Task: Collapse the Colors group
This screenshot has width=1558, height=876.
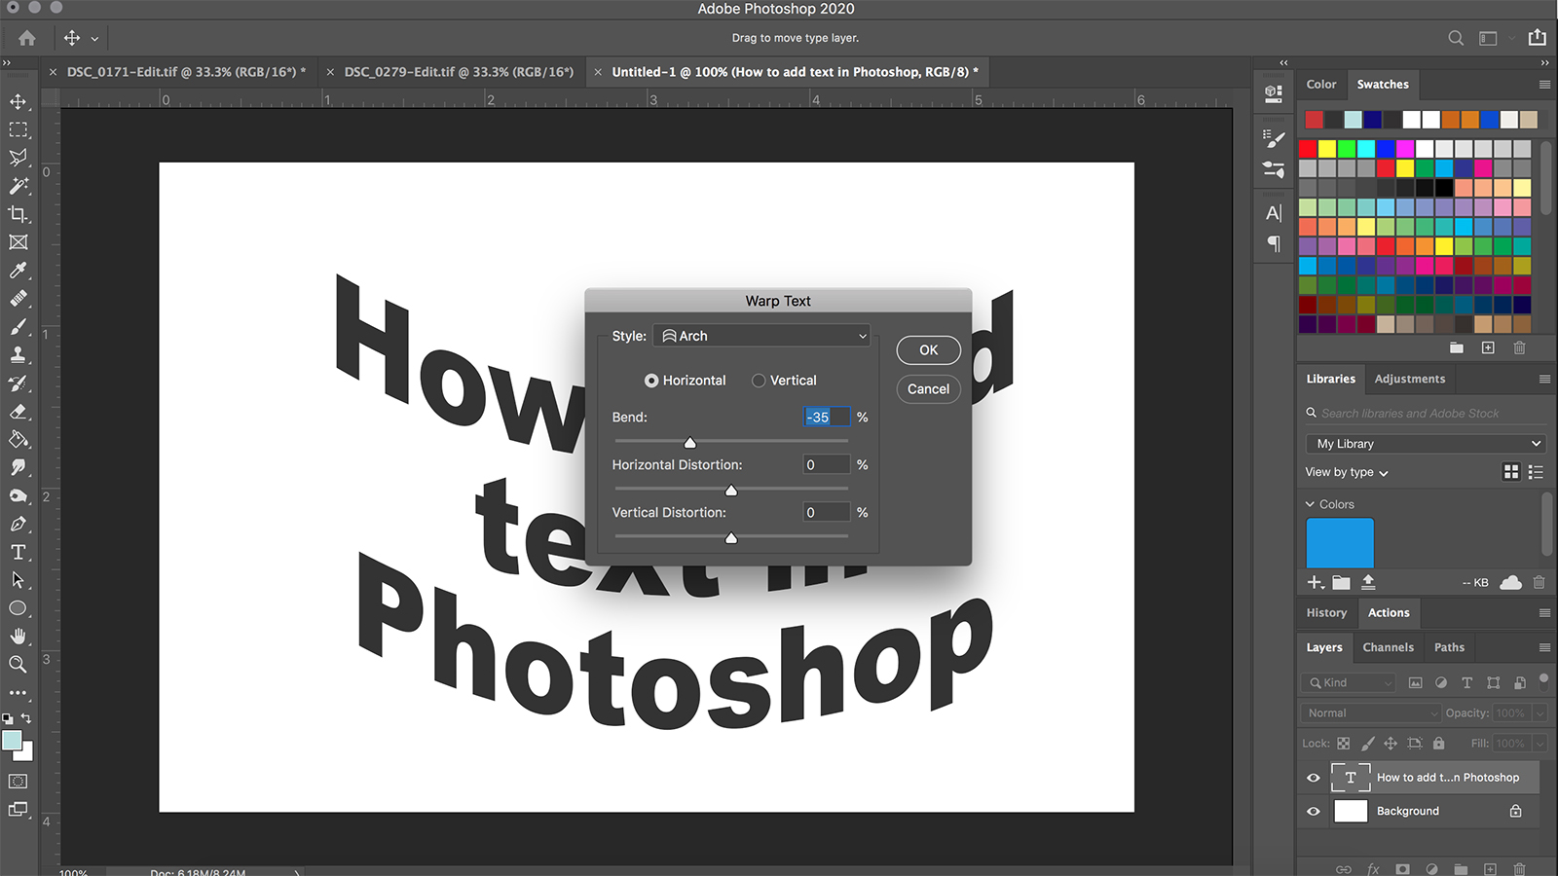Action: [1310, 504]
